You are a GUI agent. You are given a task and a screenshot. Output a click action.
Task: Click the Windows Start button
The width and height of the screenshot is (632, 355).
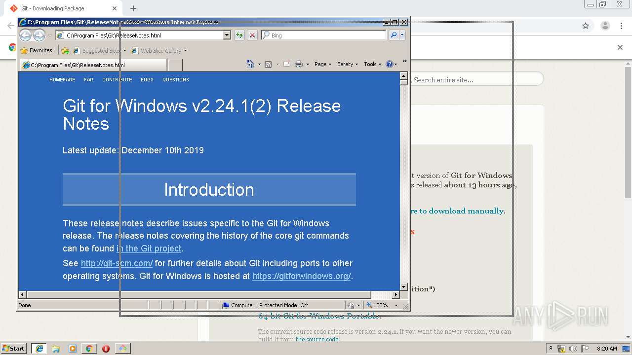14,348
